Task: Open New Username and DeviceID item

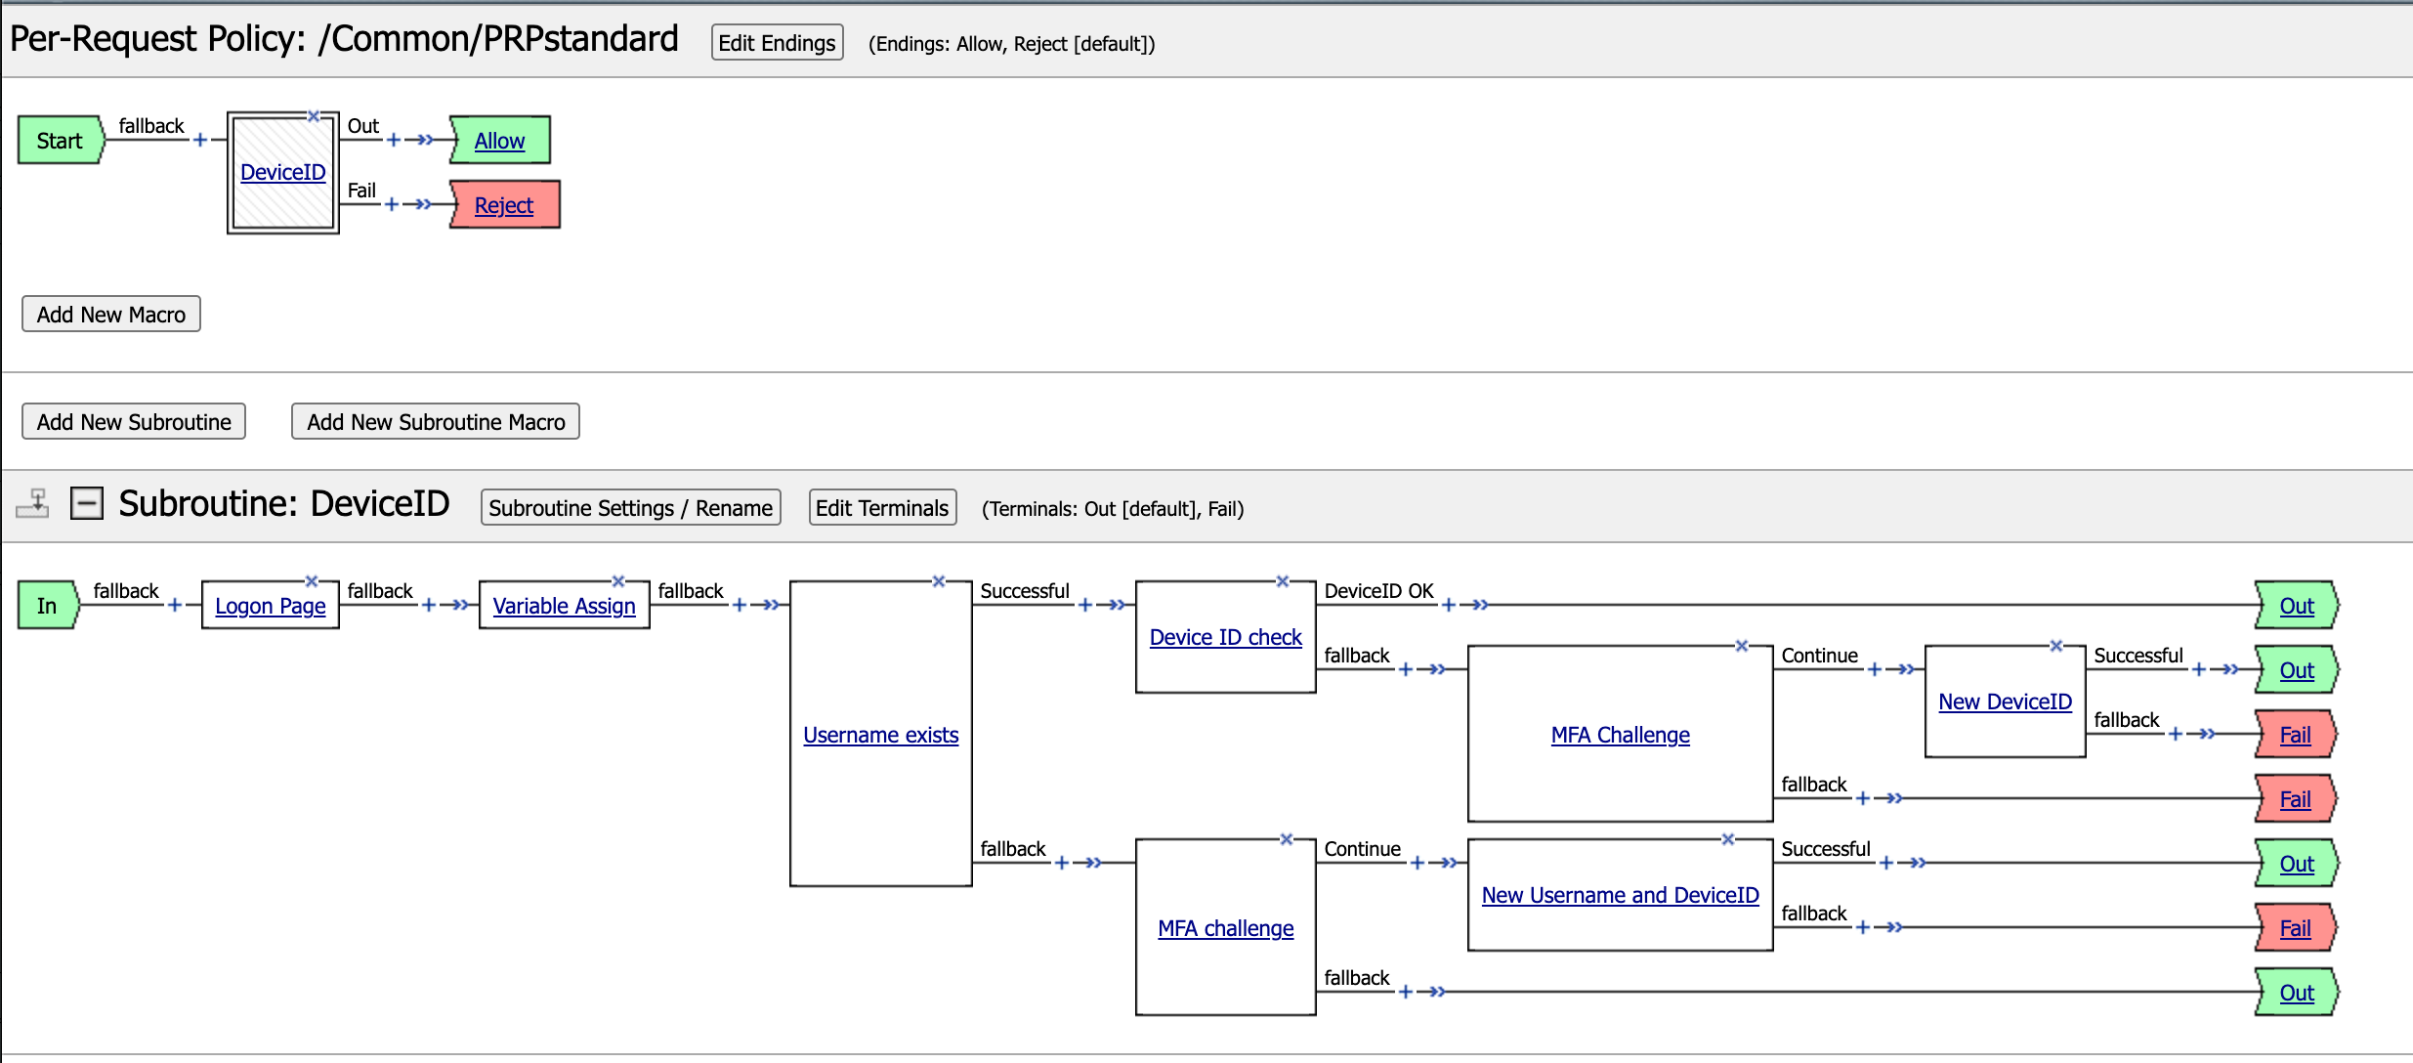Action: (x=1620, y=895)
